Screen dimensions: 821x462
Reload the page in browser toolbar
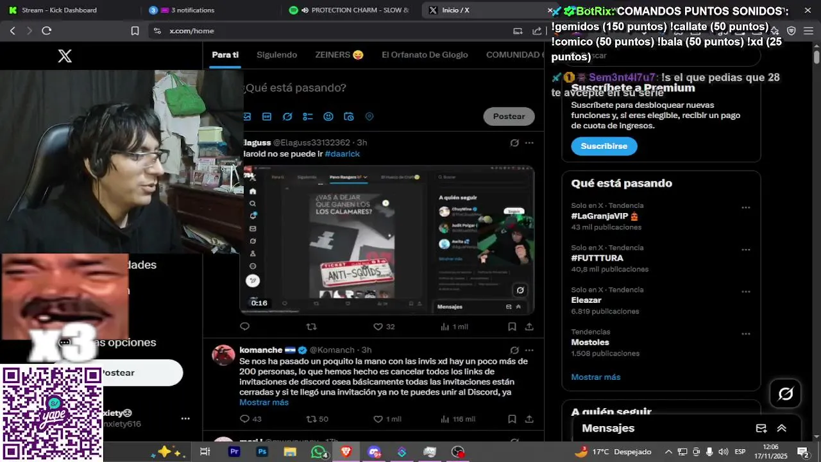click(46, 31)
